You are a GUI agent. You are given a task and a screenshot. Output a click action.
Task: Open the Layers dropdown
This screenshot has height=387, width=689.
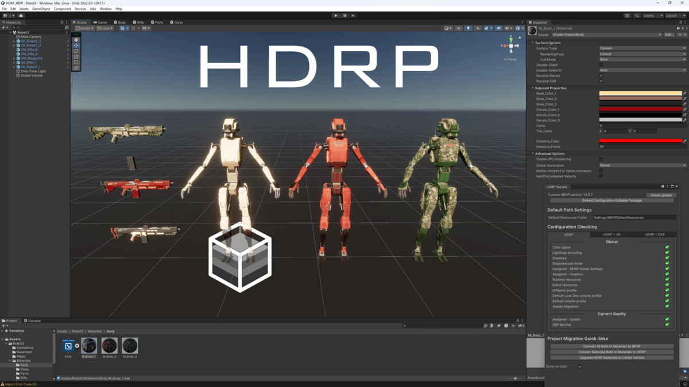[652, 15]
